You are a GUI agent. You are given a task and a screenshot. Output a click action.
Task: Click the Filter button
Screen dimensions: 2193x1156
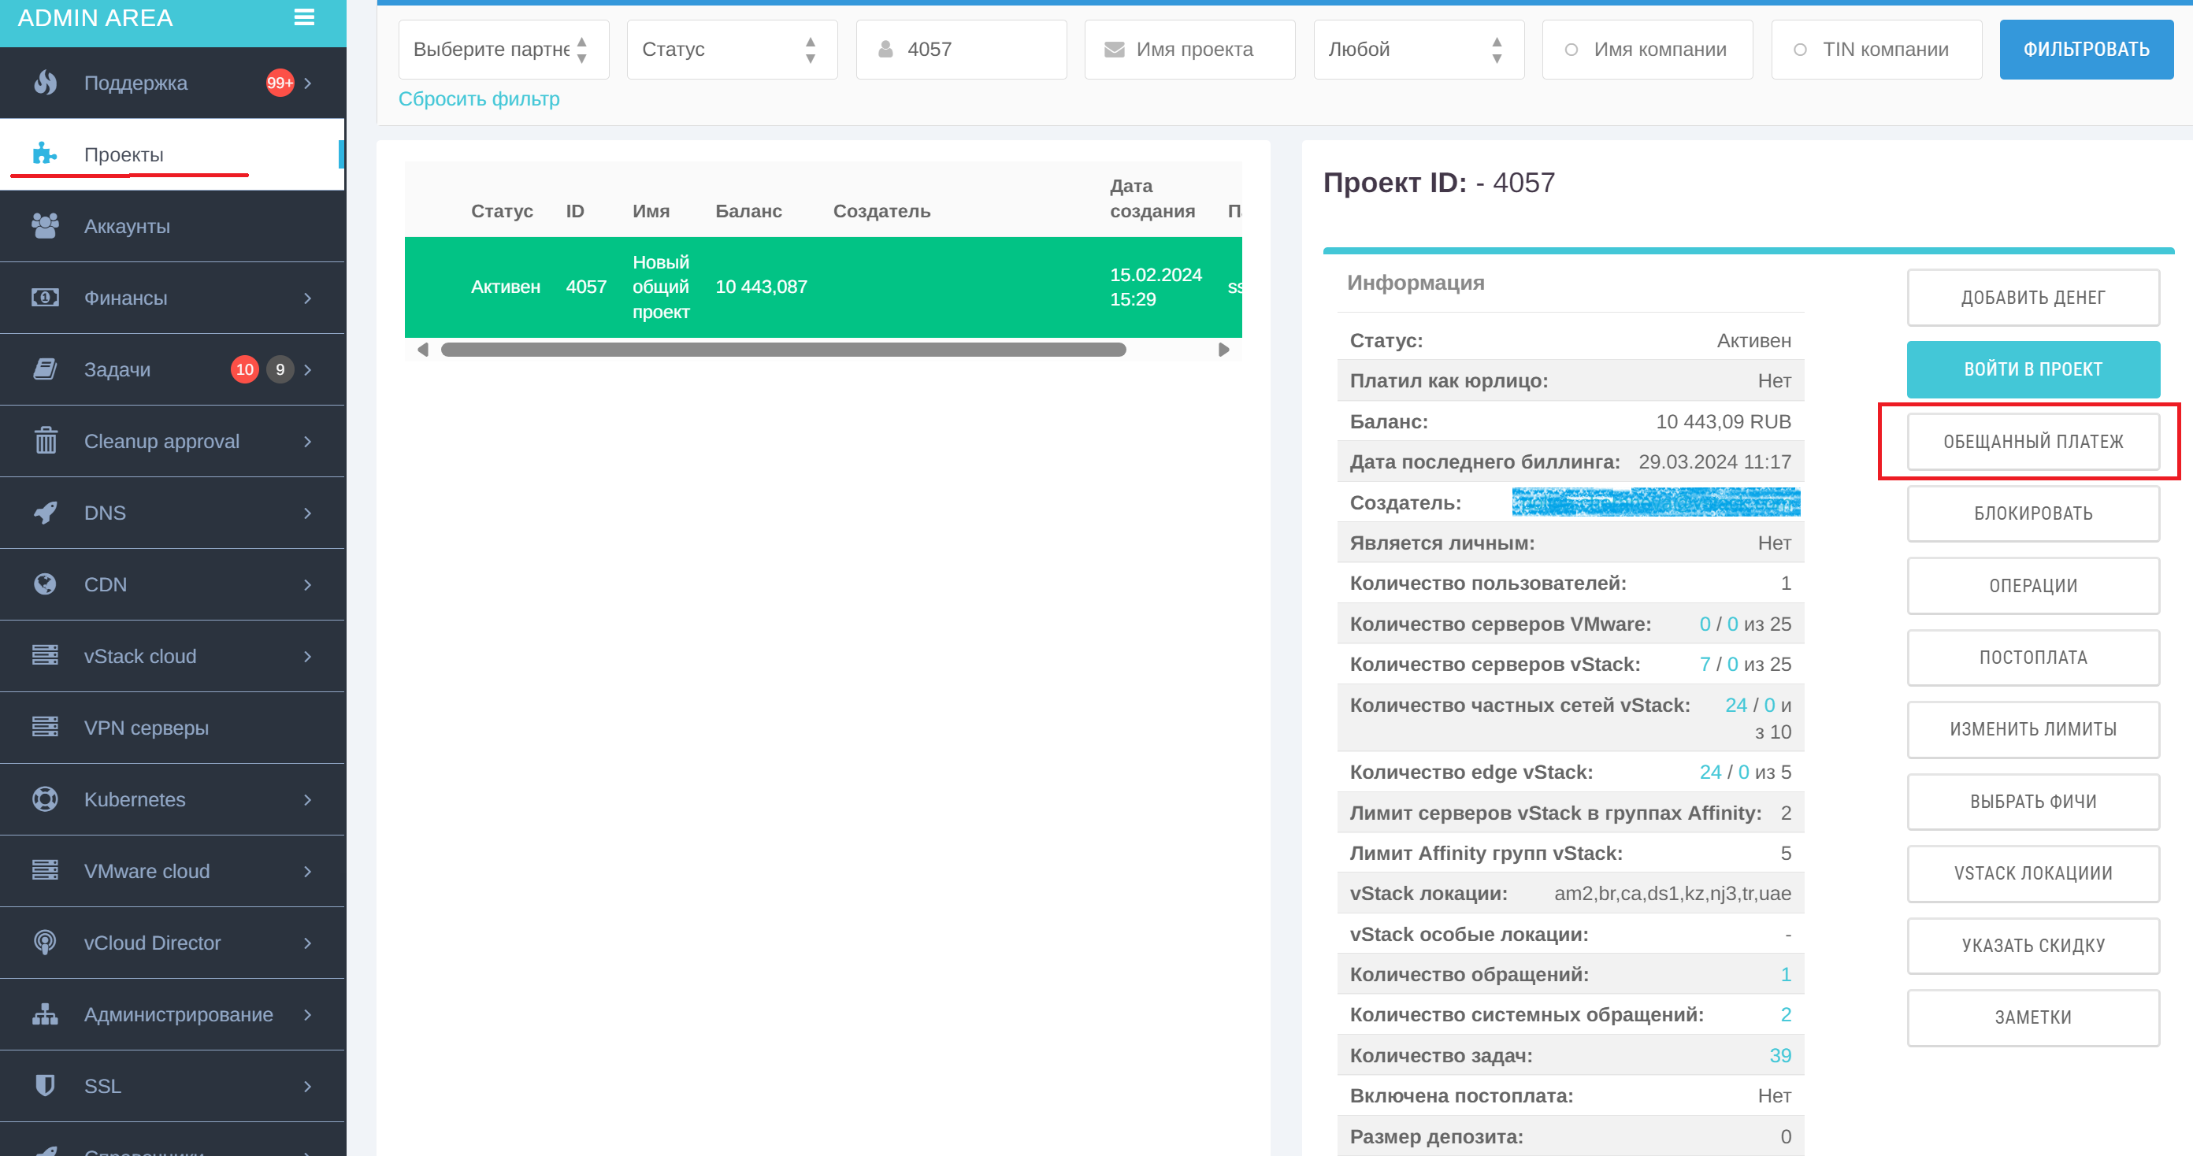[2086, 50]
